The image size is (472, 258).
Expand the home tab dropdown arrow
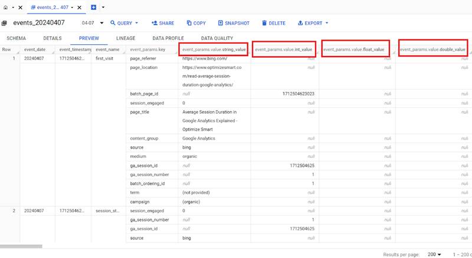coord(13,8)
